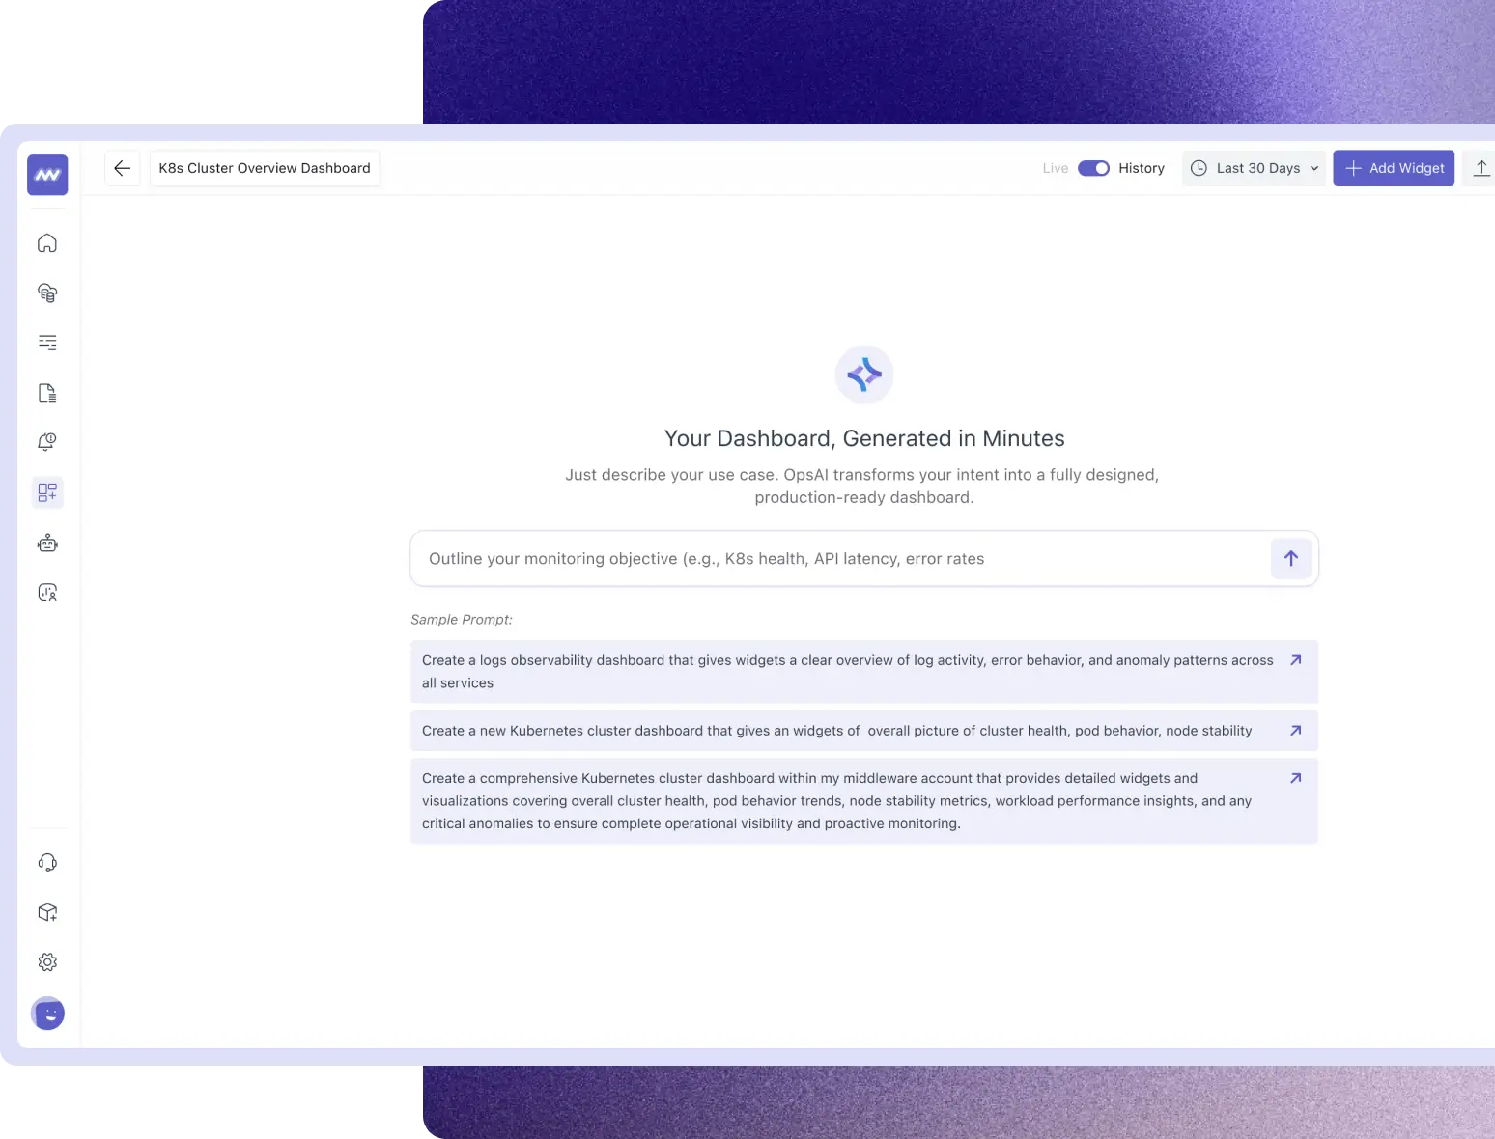Open the Last 30 Days time range dropdown
Image resolution: width=1495 pixels, height=1139 pixels.
[1254, 168]
